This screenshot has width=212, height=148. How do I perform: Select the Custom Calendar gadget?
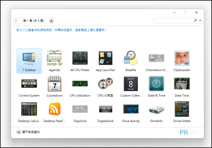[131, 83]
